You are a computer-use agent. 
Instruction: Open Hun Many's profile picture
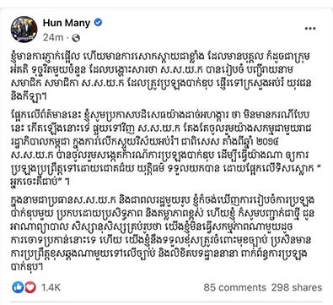pos(24,30)
